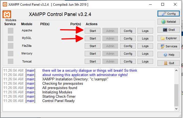This screenshot has width=183, height=118.
Task: View the Apache Logs
Action: (x=145, y=31)
